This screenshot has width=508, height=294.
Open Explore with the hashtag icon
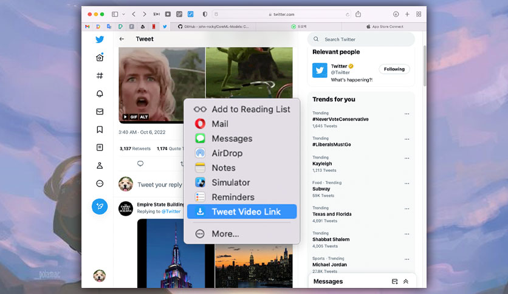(100, 75)
